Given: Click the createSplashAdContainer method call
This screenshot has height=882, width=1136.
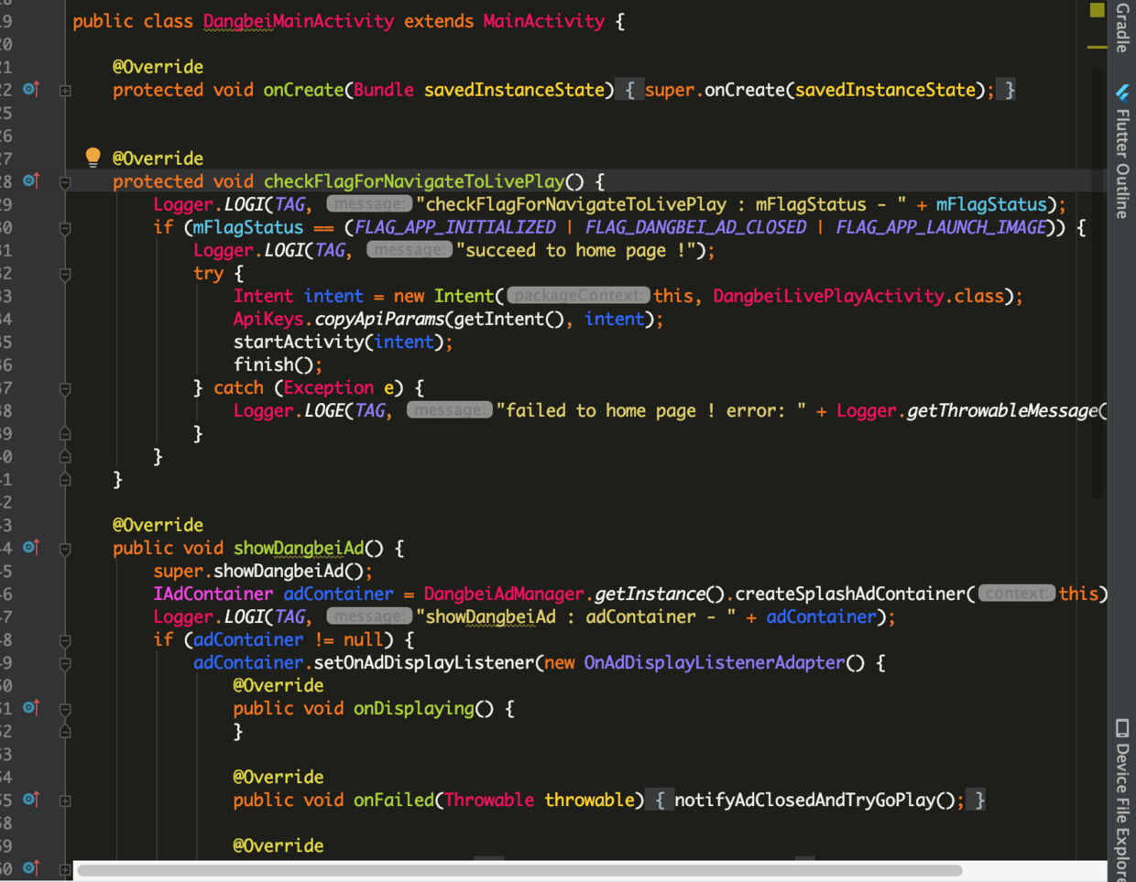Looking at the screenshot, I should pyautogui.click(x=850, y=593).
